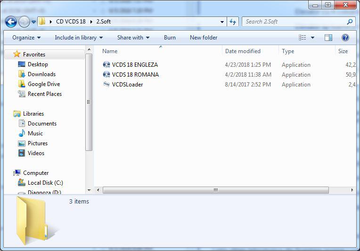Open Recent Places in Favorites
This screenshot has width=360, height=251.
[45, 94]
